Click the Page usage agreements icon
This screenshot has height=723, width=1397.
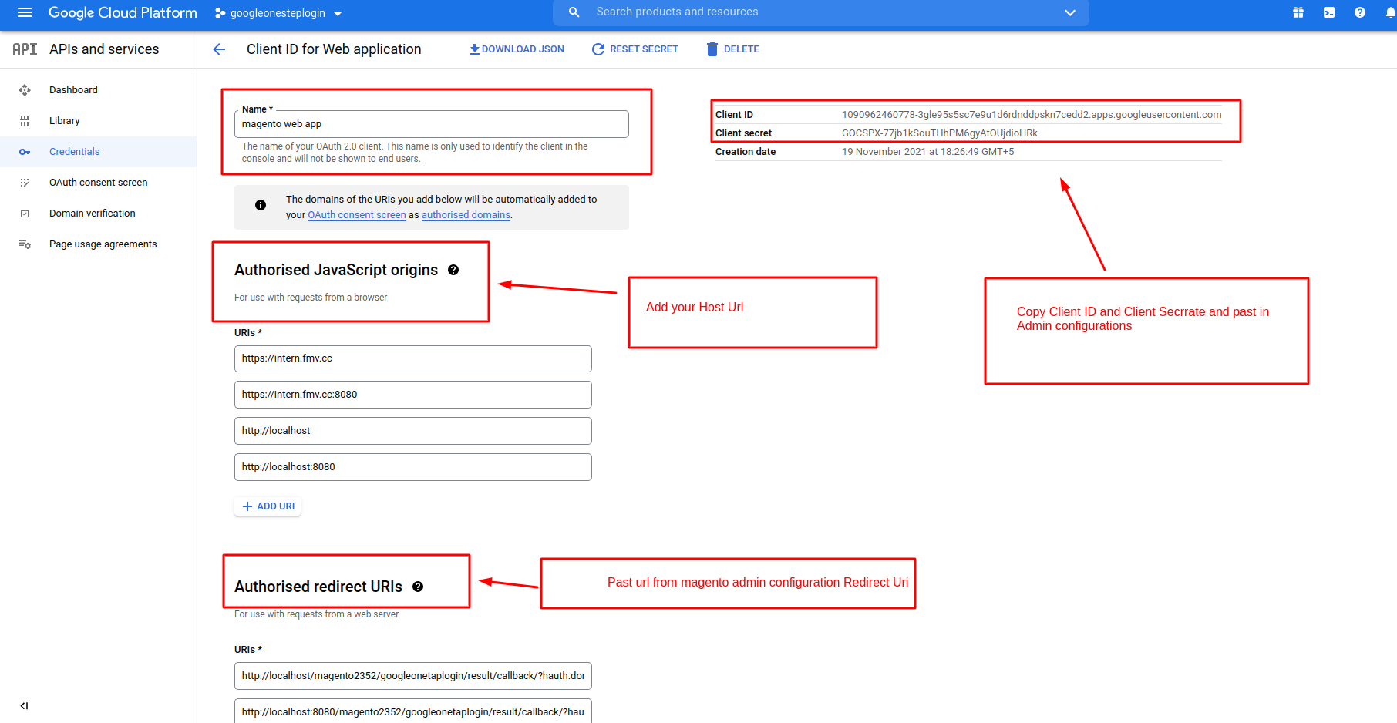[25, 244]
